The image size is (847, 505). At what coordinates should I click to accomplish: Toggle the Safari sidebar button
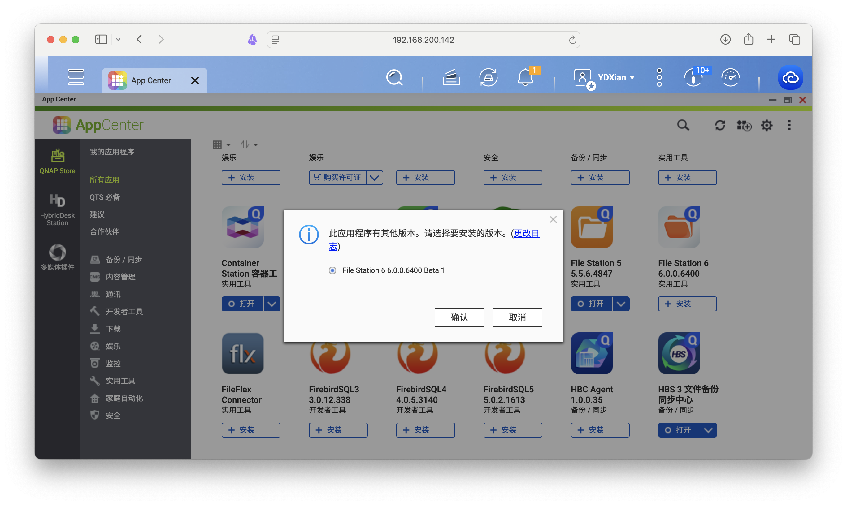(x=101, y=40)
